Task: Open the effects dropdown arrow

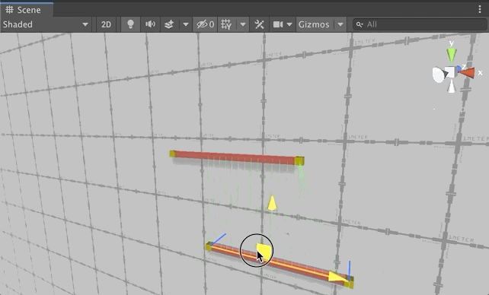Action: click(186, 24)
